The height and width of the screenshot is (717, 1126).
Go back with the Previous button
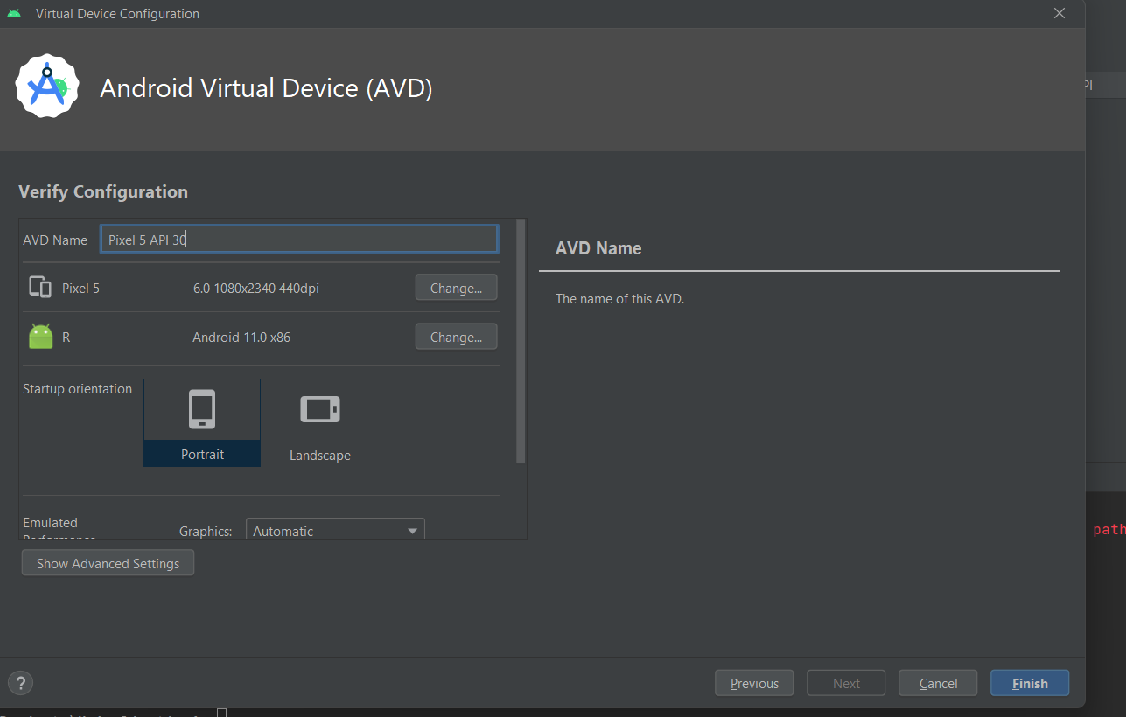pos(754,683)
